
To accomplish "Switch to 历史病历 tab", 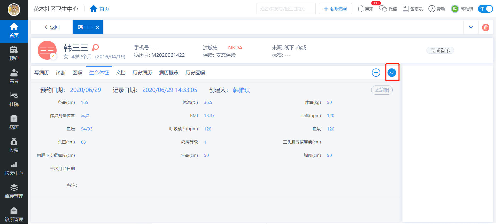I will 142,73.
